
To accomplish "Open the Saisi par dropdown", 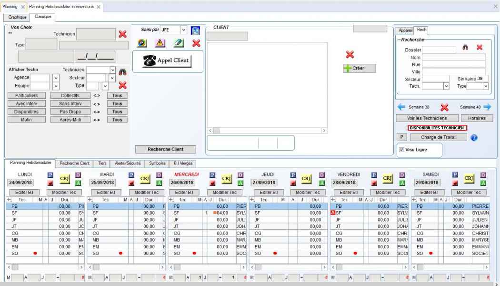I will [183, 30].
